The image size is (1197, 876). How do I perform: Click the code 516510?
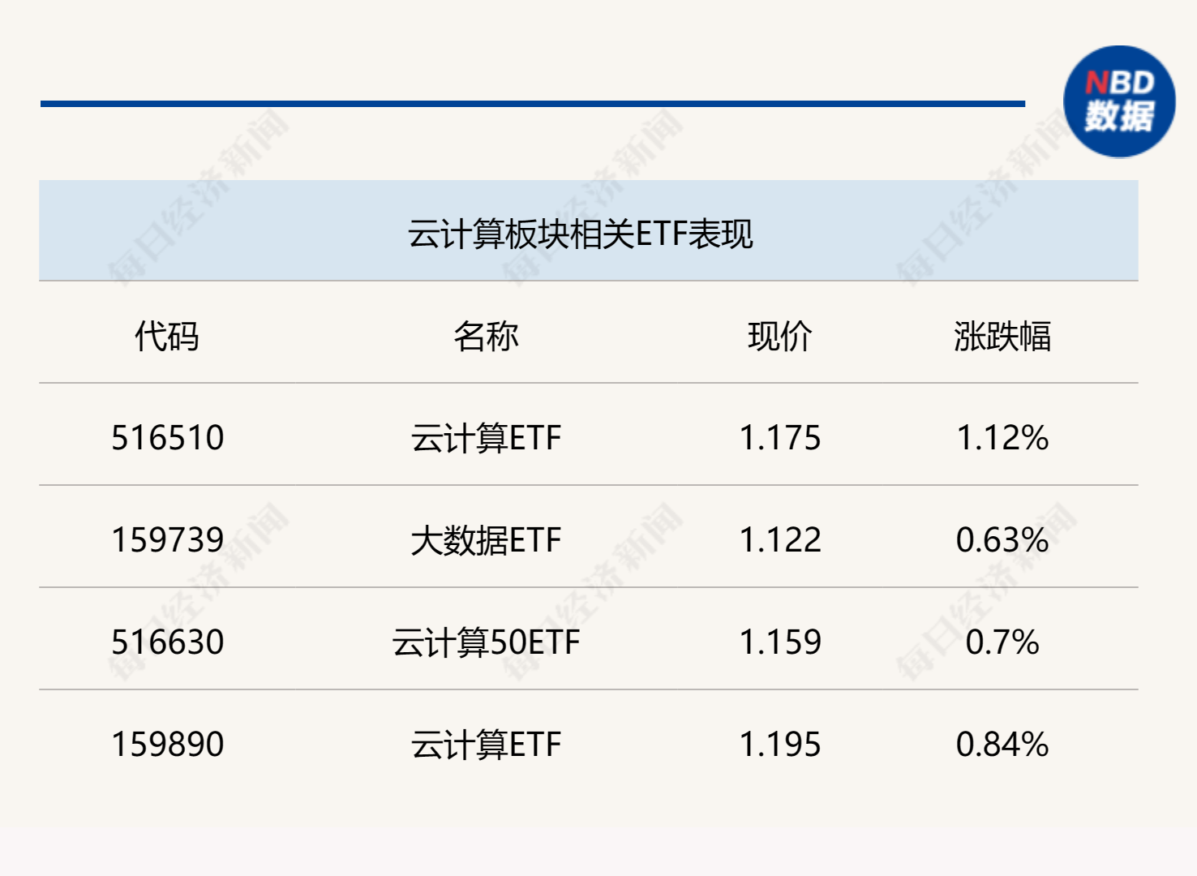pyautogui.click(x=168, y=438)
